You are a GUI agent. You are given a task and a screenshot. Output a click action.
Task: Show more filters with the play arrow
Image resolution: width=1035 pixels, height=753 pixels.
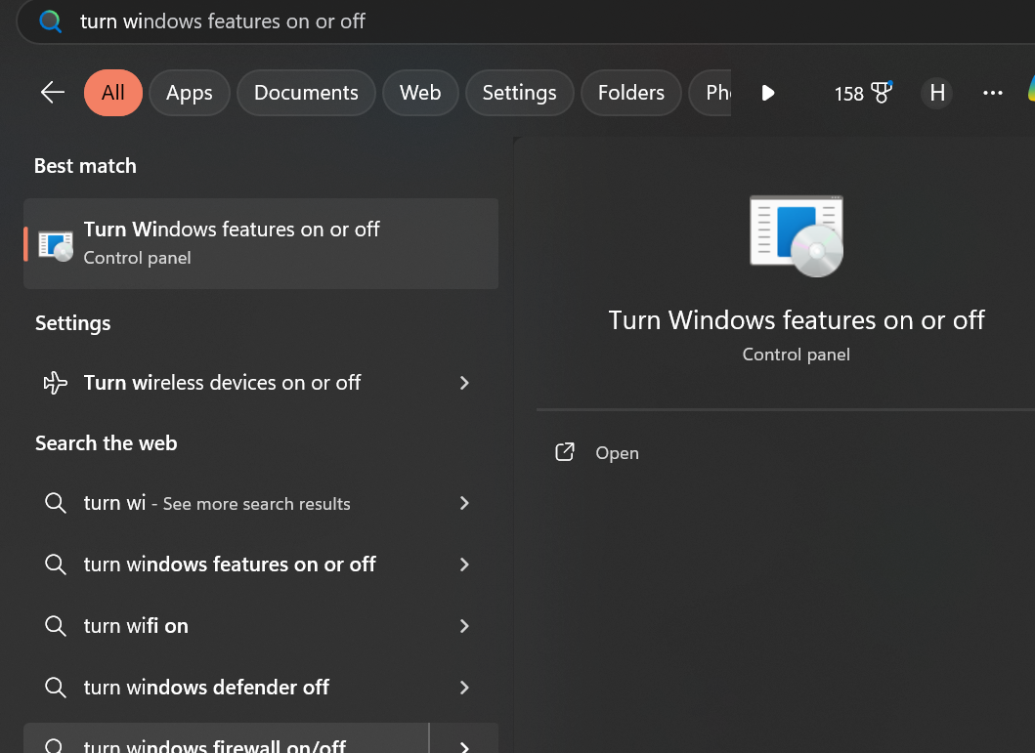[767, 93]
